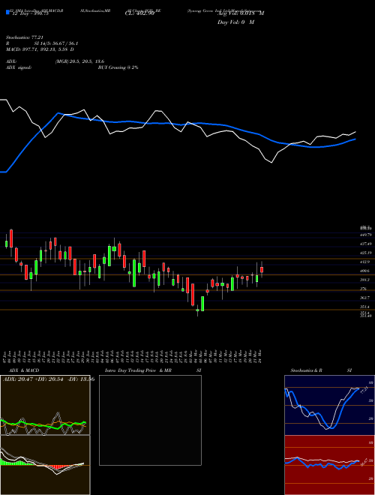The image size is (375, 495).
Task: Click the MACD histogram chart panel
Action: tap(45, 465)
